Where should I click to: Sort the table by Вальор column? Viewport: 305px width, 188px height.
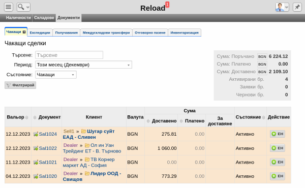click(x=26, y=117)
